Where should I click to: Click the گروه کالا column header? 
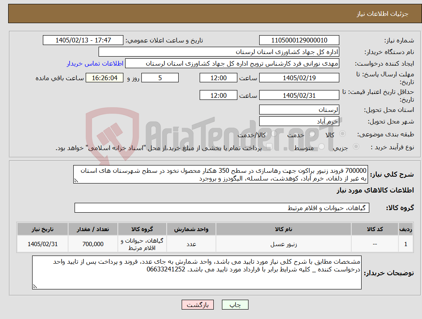(x=142, y=229)
